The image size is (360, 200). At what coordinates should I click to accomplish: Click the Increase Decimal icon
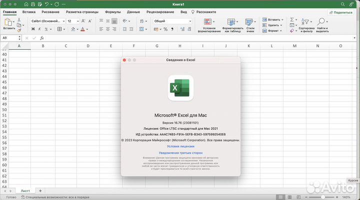point(182,29)
